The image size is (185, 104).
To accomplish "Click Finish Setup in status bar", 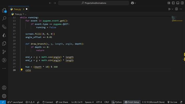I will pos(132,102).
